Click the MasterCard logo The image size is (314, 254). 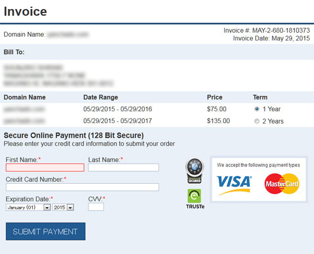click(282, 184)
